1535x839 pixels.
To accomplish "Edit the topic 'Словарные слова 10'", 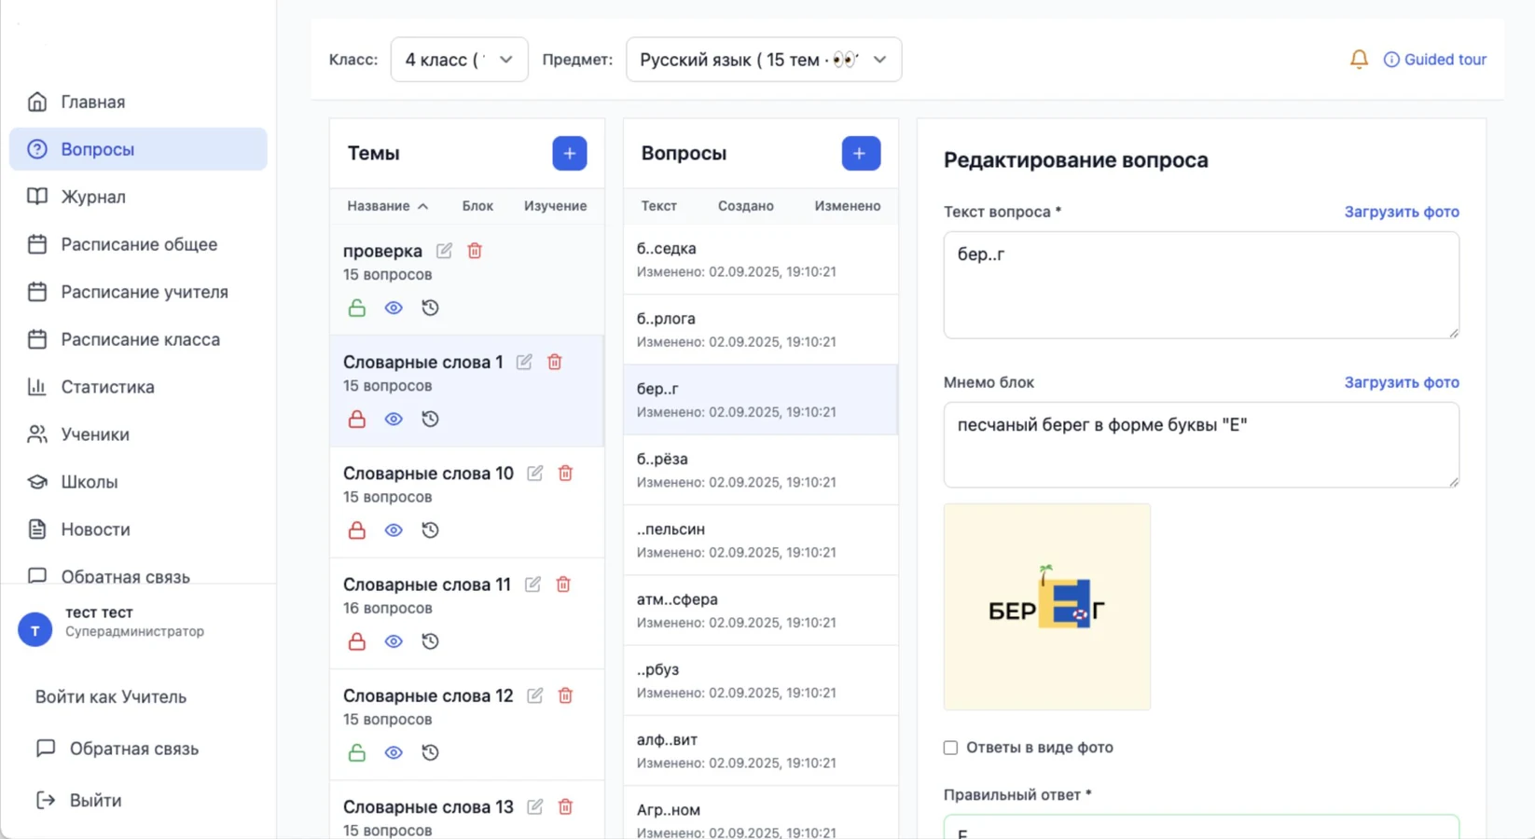I will (x=534, y=474).
